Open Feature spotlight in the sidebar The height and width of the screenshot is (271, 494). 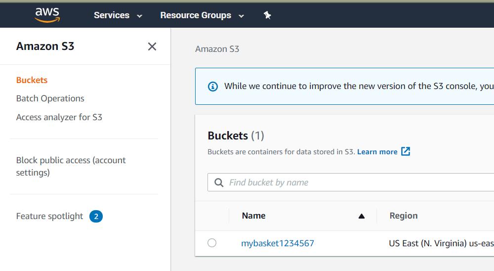pos(49,216)
